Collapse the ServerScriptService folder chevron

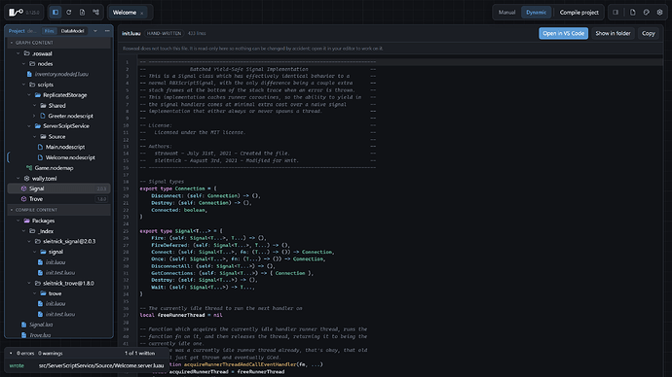tap(29, 126)
